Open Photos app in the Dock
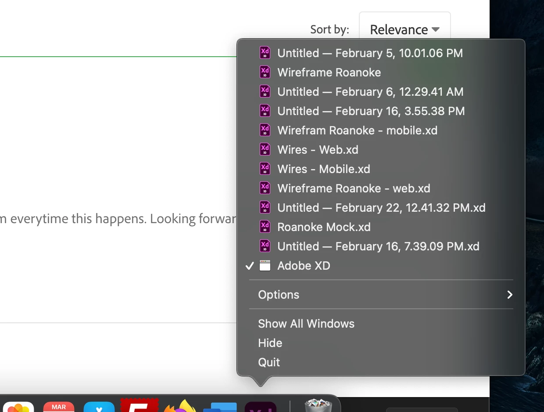544x412 pixels. pyautogui.click(x=18, y=407)
